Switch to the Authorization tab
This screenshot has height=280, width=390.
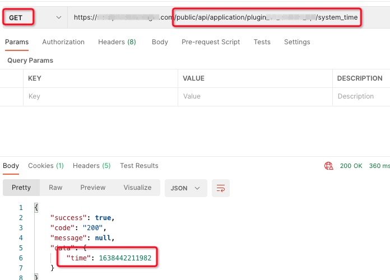click(63, 42)
